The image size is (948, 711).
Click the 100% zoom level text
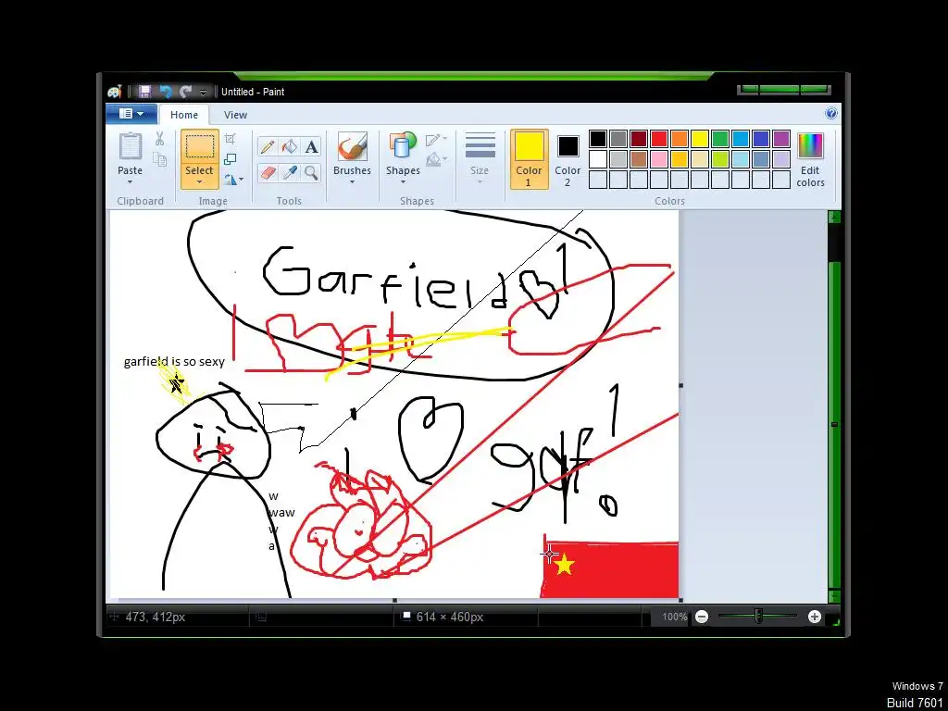[674, 617]
